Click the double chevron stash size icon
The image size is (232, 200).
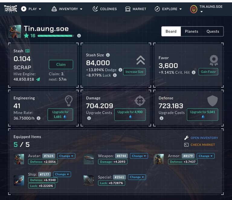pos(140,60)
